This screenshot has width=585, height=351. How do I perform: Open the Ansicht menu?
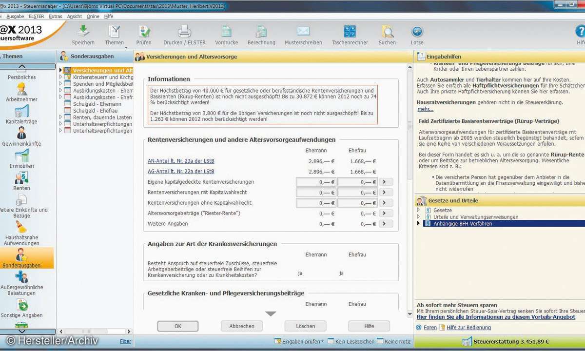click(x=75, y=16)
